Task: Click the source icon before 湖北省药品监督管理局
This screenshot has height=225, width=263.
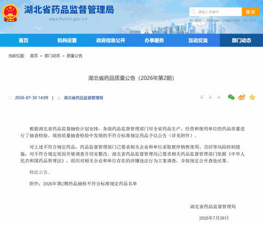Action: coord(59,98)
